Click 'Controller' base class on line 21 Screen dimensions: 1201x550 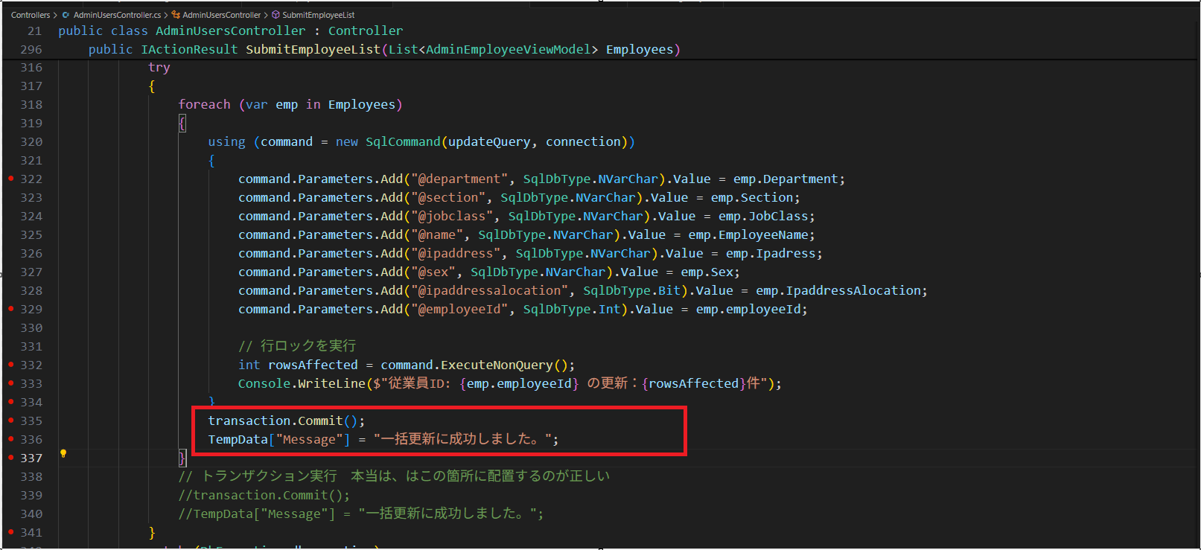click(x=366, y=31)
